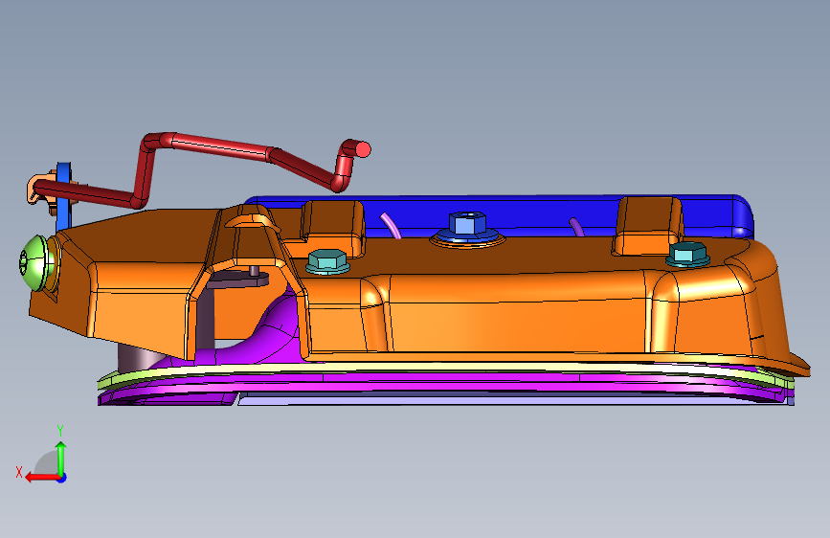The height and width of the screenshot is (538, 830).
Task: Select the right orange raised block
Action: (647, 227)
